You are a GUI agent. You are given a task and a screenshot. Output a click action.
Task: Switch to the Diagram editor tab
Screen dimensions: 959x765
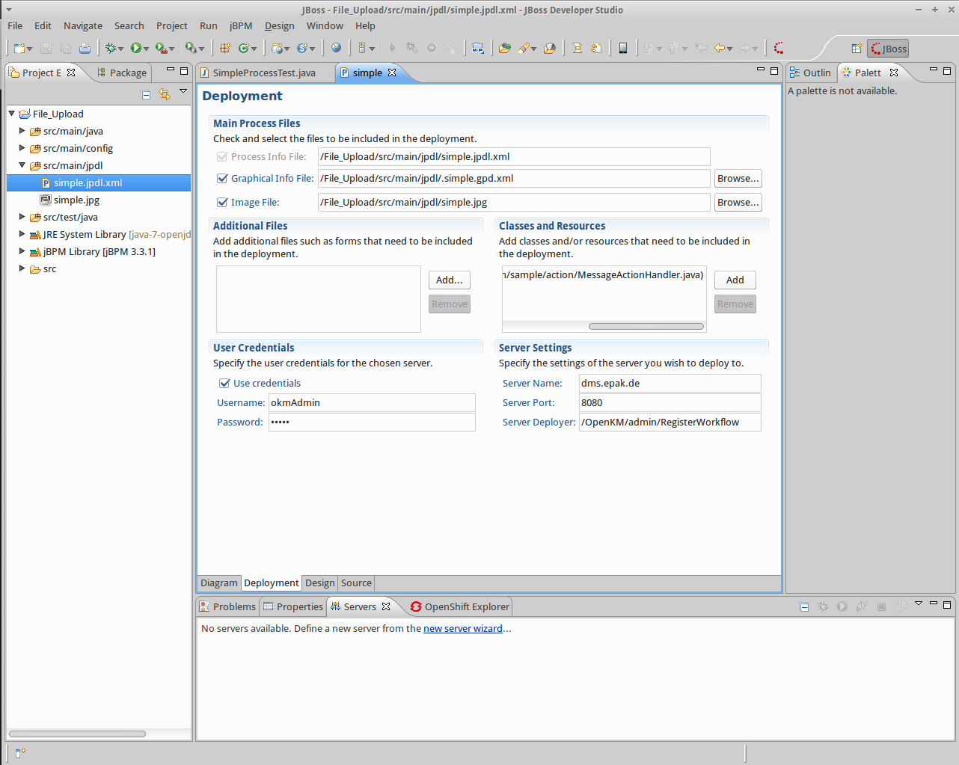(x=218, y=583)
